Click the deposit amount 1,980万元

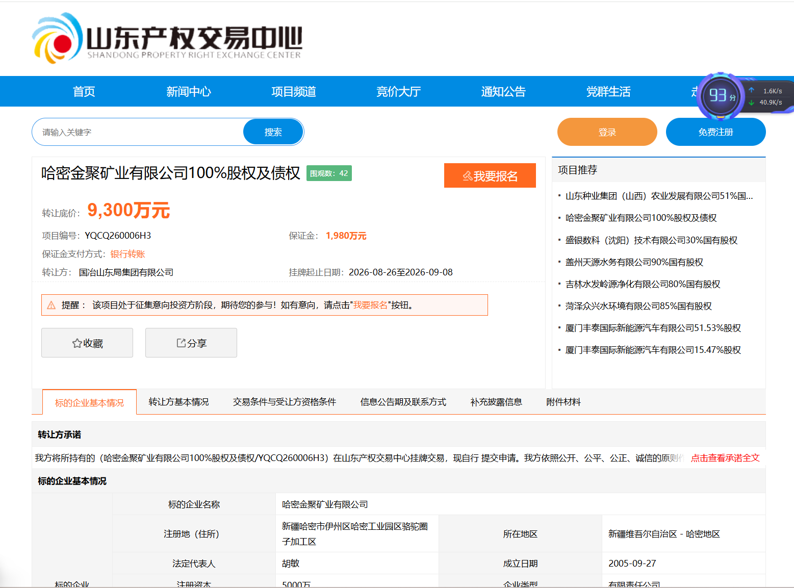pyautogui.click(x=346, y=236)
